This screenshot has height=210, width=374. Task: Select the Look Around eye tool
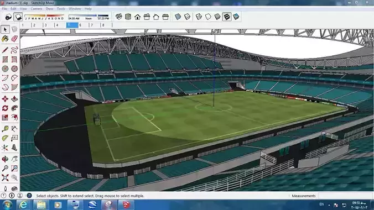[14, 188]
